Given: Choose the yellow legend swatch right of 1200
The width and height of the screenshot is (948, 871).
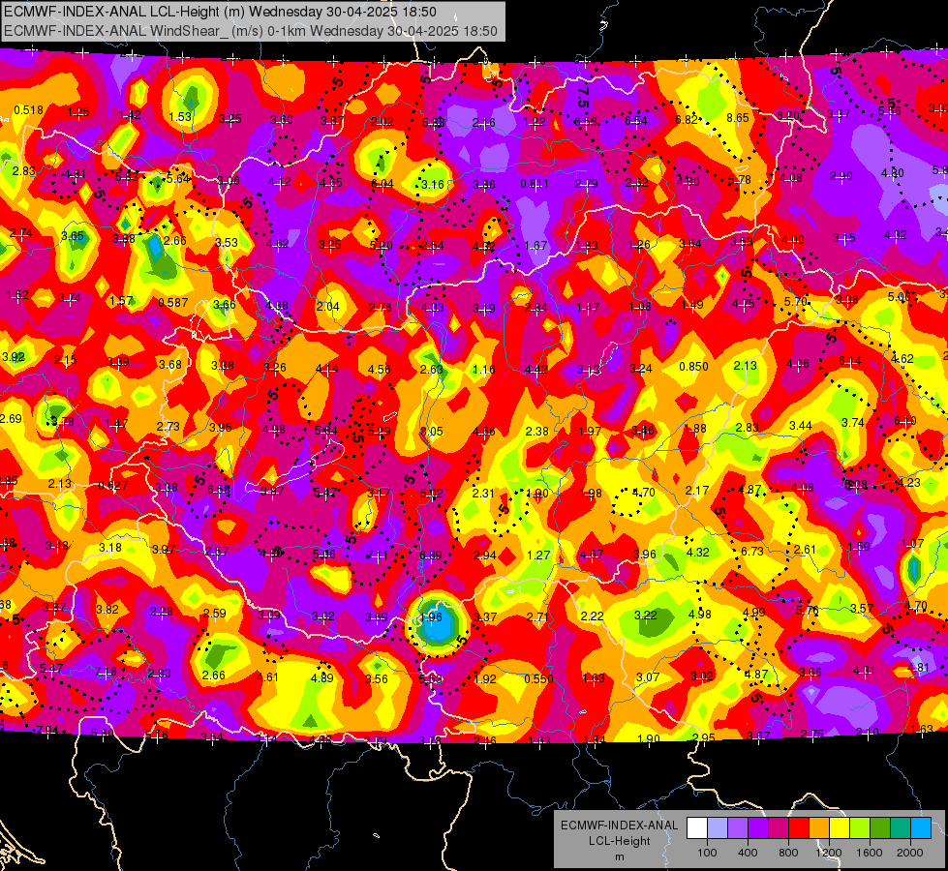Looking at the screenshot, I should tap(840, 827).
